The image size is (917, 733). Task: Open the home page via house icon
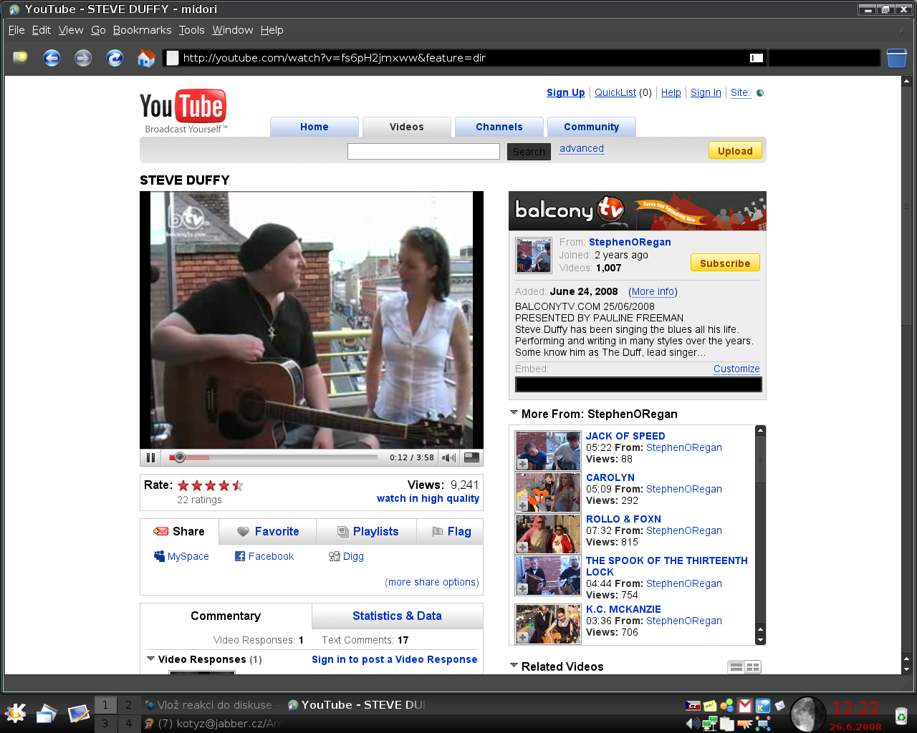[x=146, y=58]
